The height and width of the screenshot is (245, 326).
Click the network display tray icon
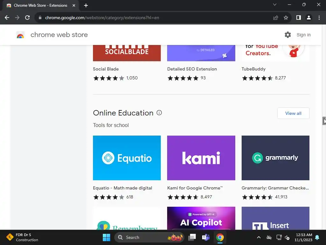tap(279, 237)
